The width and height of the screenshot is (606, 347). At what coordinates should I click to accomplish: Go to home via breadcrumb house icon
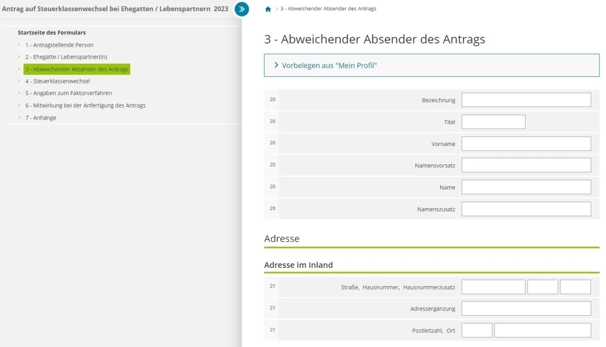(x=268, y=9)
